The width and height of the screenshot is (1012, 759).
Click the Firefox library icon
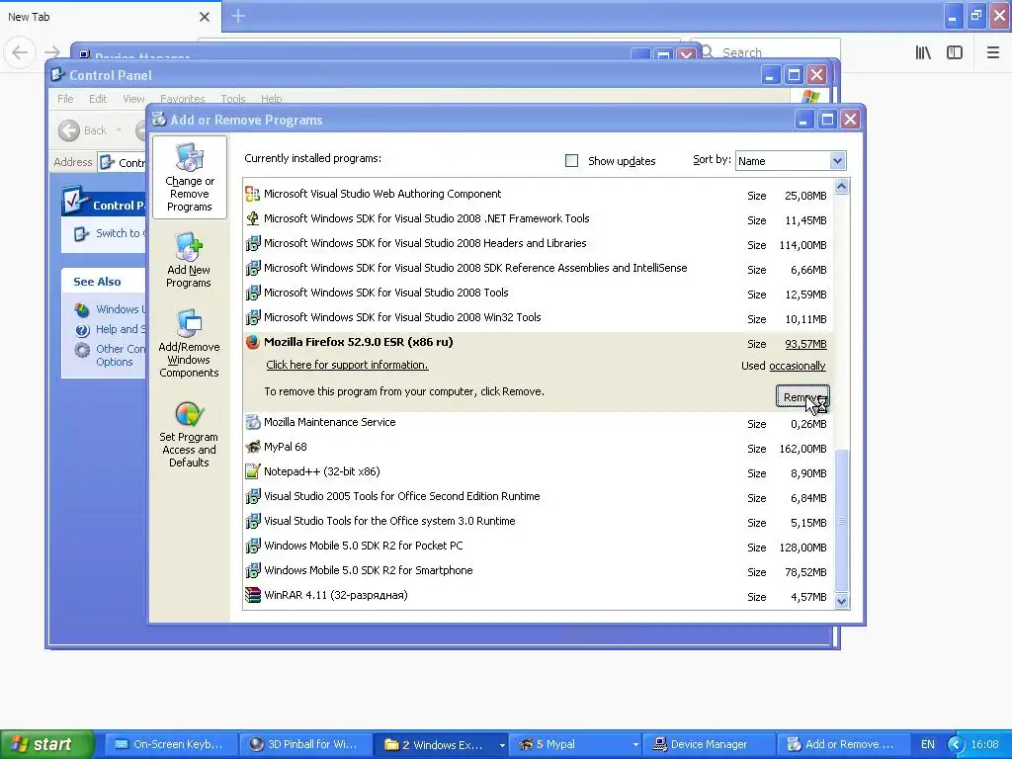coord(923,52)
